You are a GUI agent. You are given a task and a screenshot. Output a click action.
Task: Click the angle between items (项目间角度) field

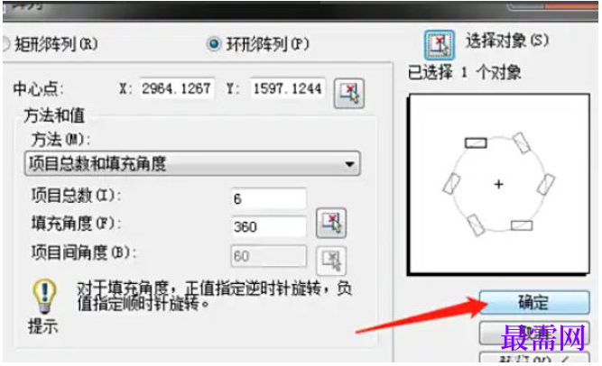(x=268, y=256)
